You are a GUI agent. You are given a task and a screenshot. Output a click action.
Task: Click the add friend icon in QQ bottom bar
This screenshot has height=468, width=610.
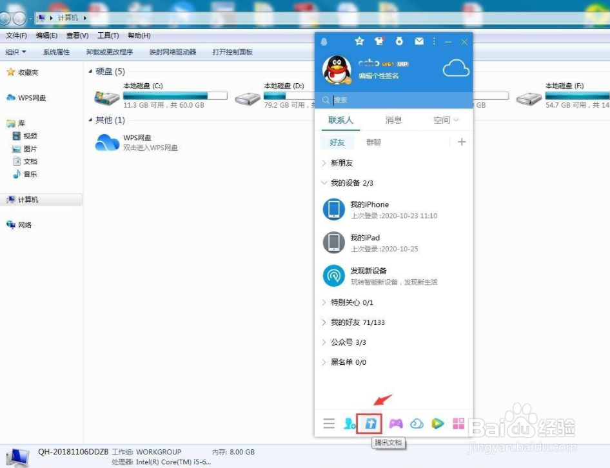point(349,424)
